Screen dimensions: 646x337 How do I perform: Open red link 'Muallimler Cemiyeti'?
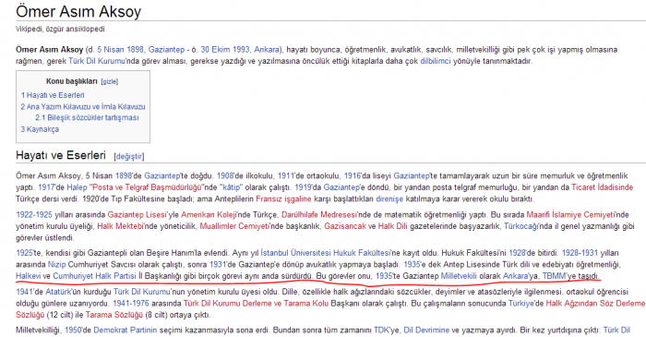tap(234, 226)
